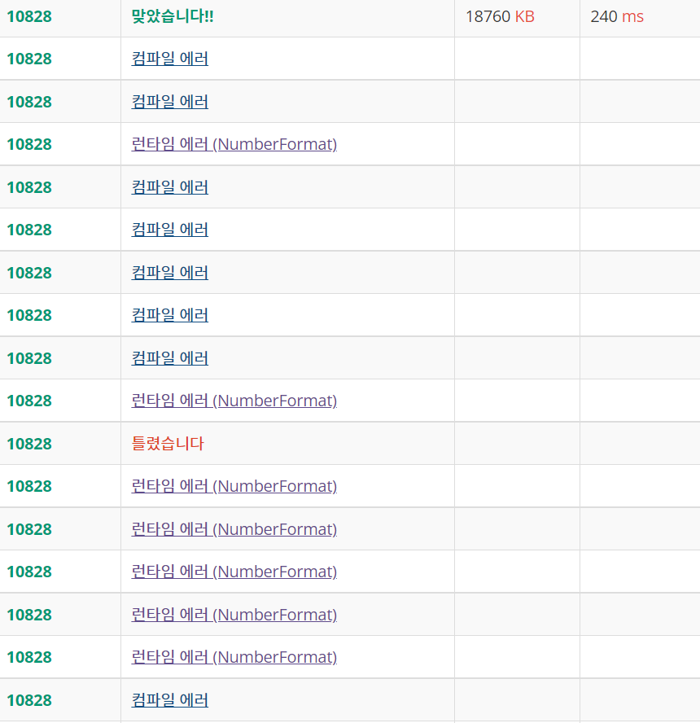The image size is (700, 723).
Task: Open the bottommost 컴파일 에러 link
Action: (x=169, y=700)
